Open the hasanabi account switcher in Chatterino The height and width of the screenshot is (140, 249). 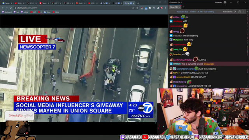point(219,2)
